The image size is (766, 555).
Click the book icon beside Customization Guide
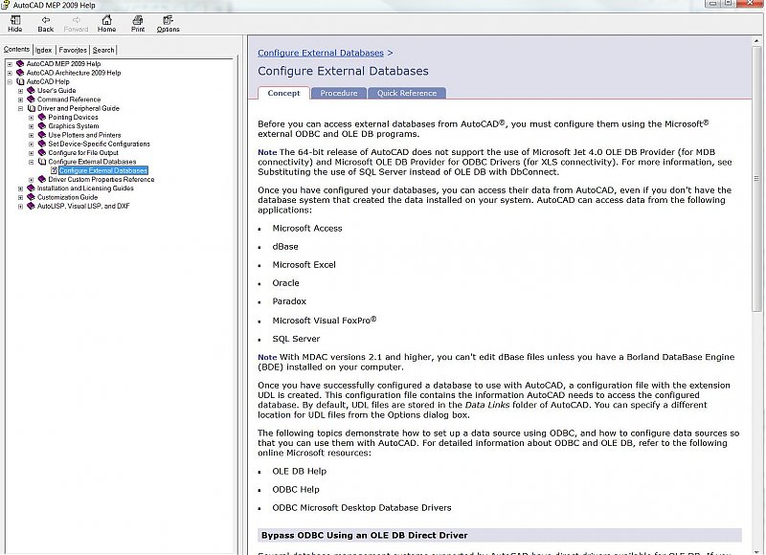click(x=32, y=197)
